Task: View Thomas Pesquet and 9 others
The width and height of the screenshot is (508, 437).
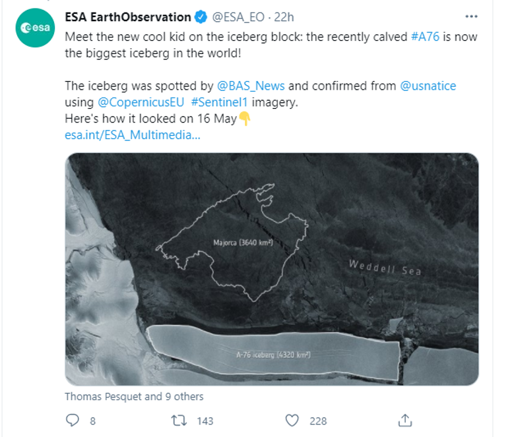Action: click(134, 397)
